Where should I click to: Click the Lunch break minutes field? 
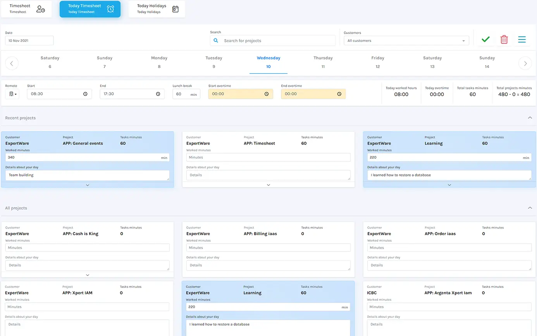186,94
